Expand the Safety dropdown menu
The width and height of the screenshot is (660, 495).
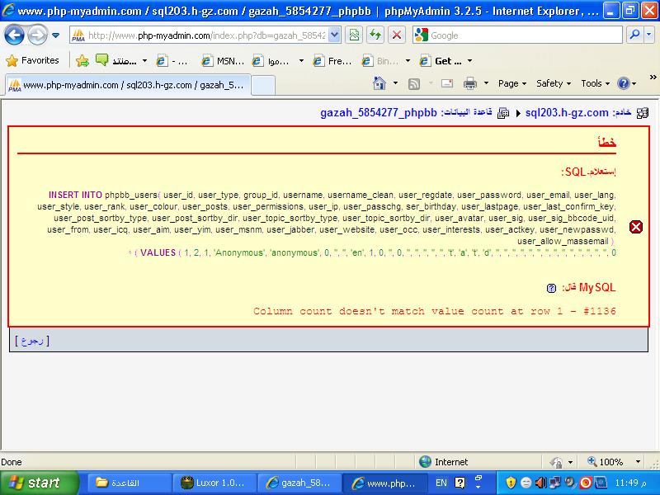pos(553,83)
